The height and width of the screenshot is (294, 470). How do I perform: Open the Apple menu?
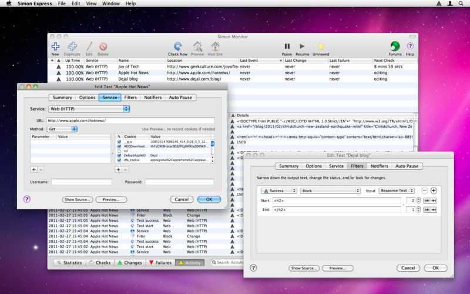(x=9, y=4)
